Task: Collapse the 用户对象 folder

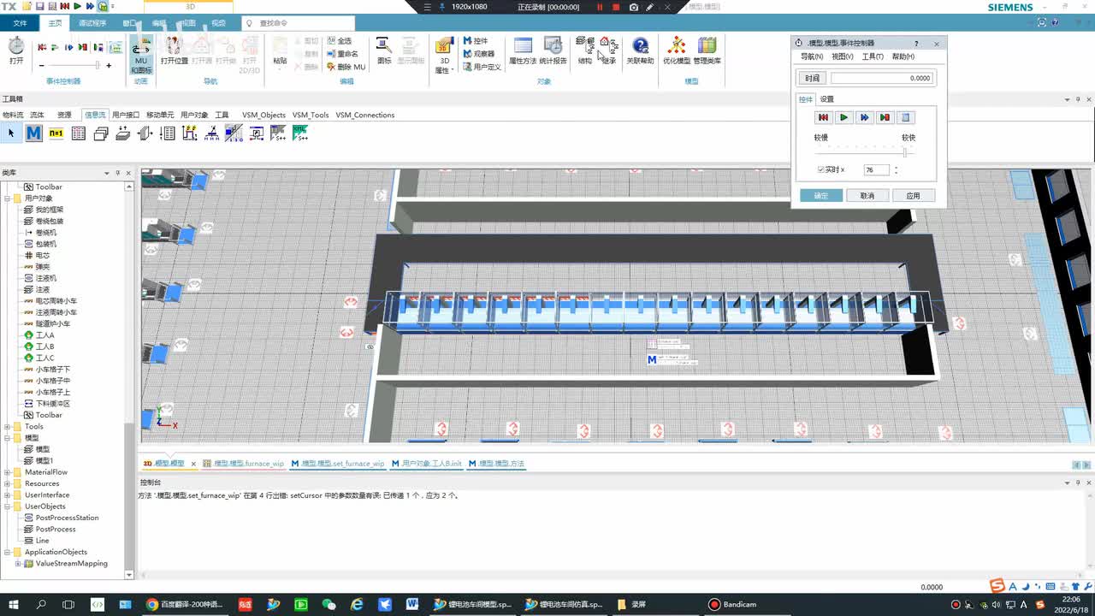Action: tap(8, 198)
